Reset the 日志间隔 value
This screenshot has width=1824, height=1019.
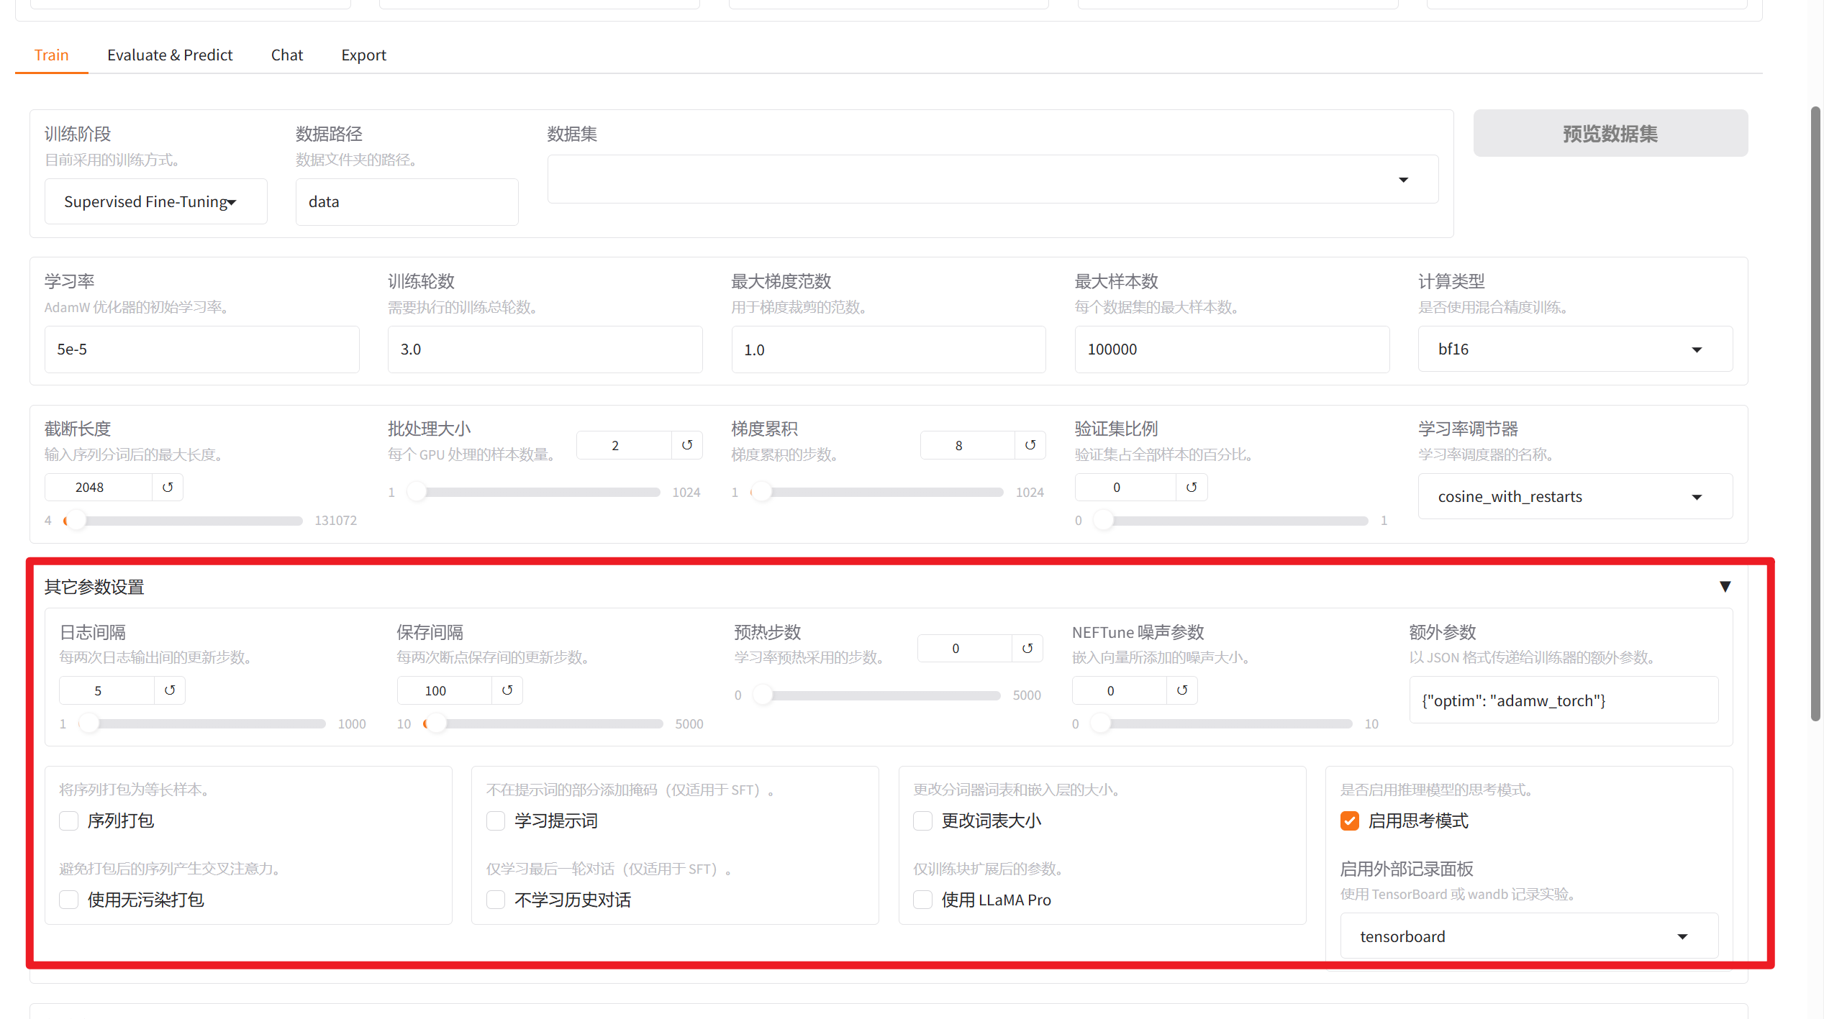[x=169, y=690]
